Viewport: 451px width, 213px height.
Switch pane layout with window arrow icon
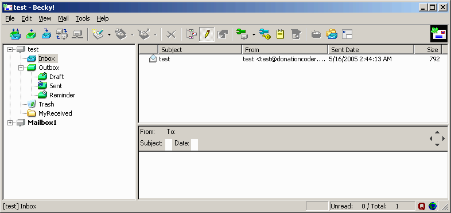[347, 34]
